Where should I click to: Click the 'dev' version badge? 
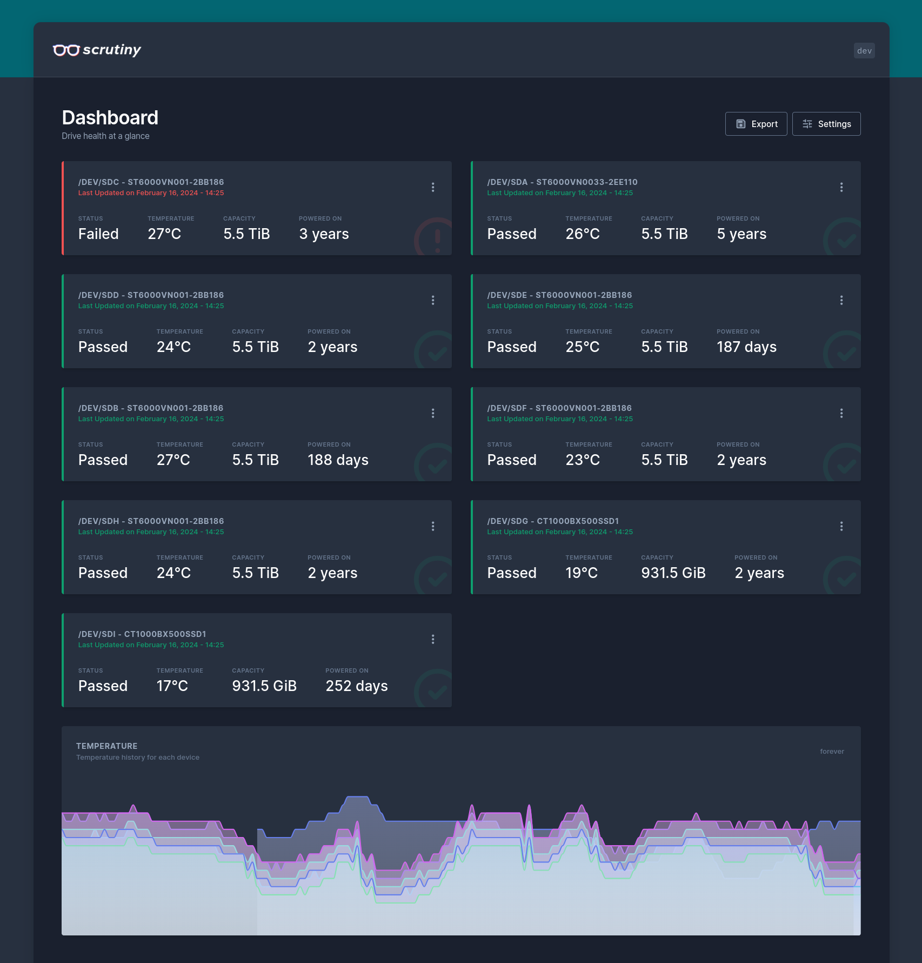pos(864,51)
